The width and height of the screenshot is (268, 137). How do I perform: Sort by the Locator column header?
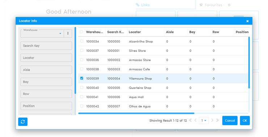coord(135,32)
